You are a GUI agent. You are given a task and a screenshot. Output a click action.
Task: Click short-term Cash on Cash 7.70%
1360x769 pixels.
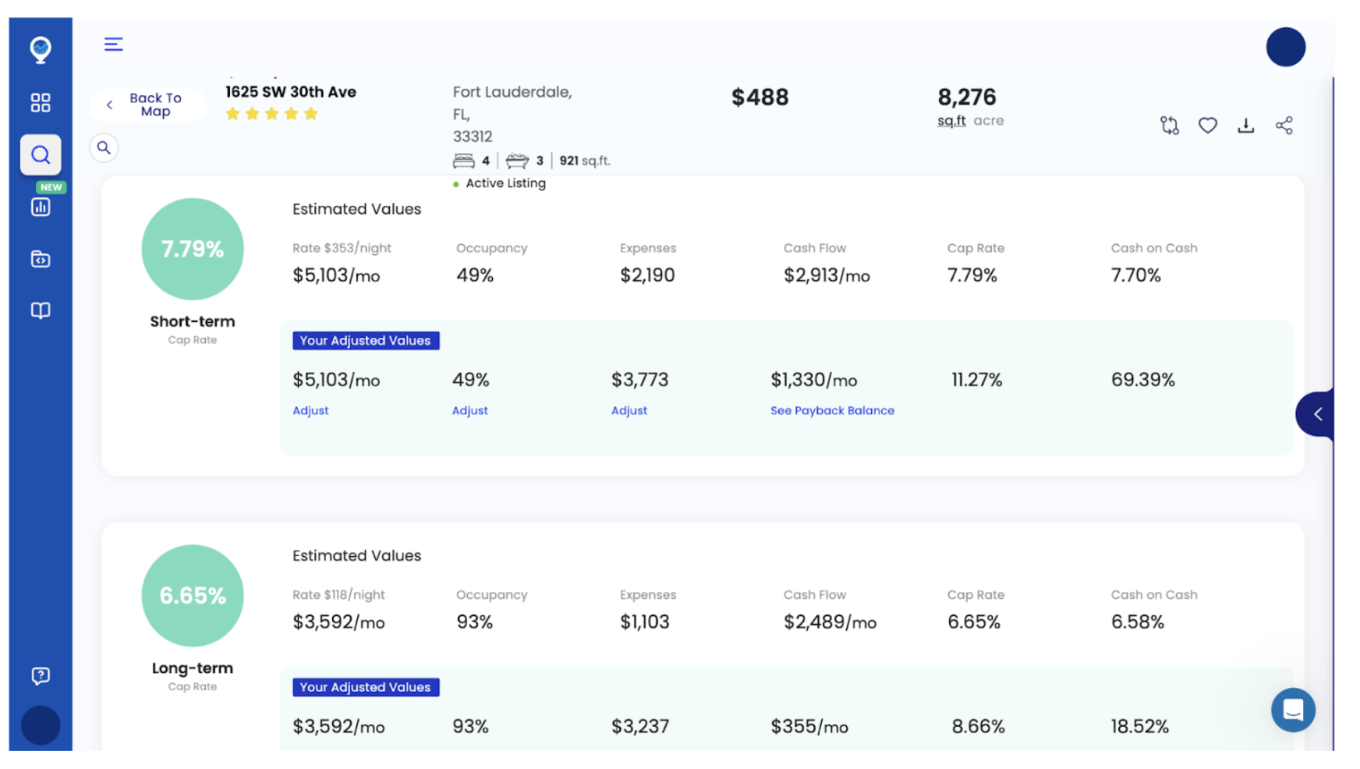coord(1135,275)
